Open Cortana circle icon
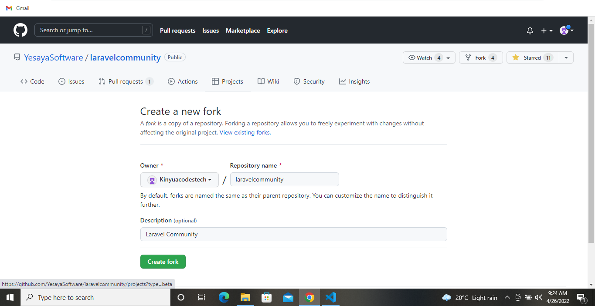595x306 pixels. click(x=180, y=298)
